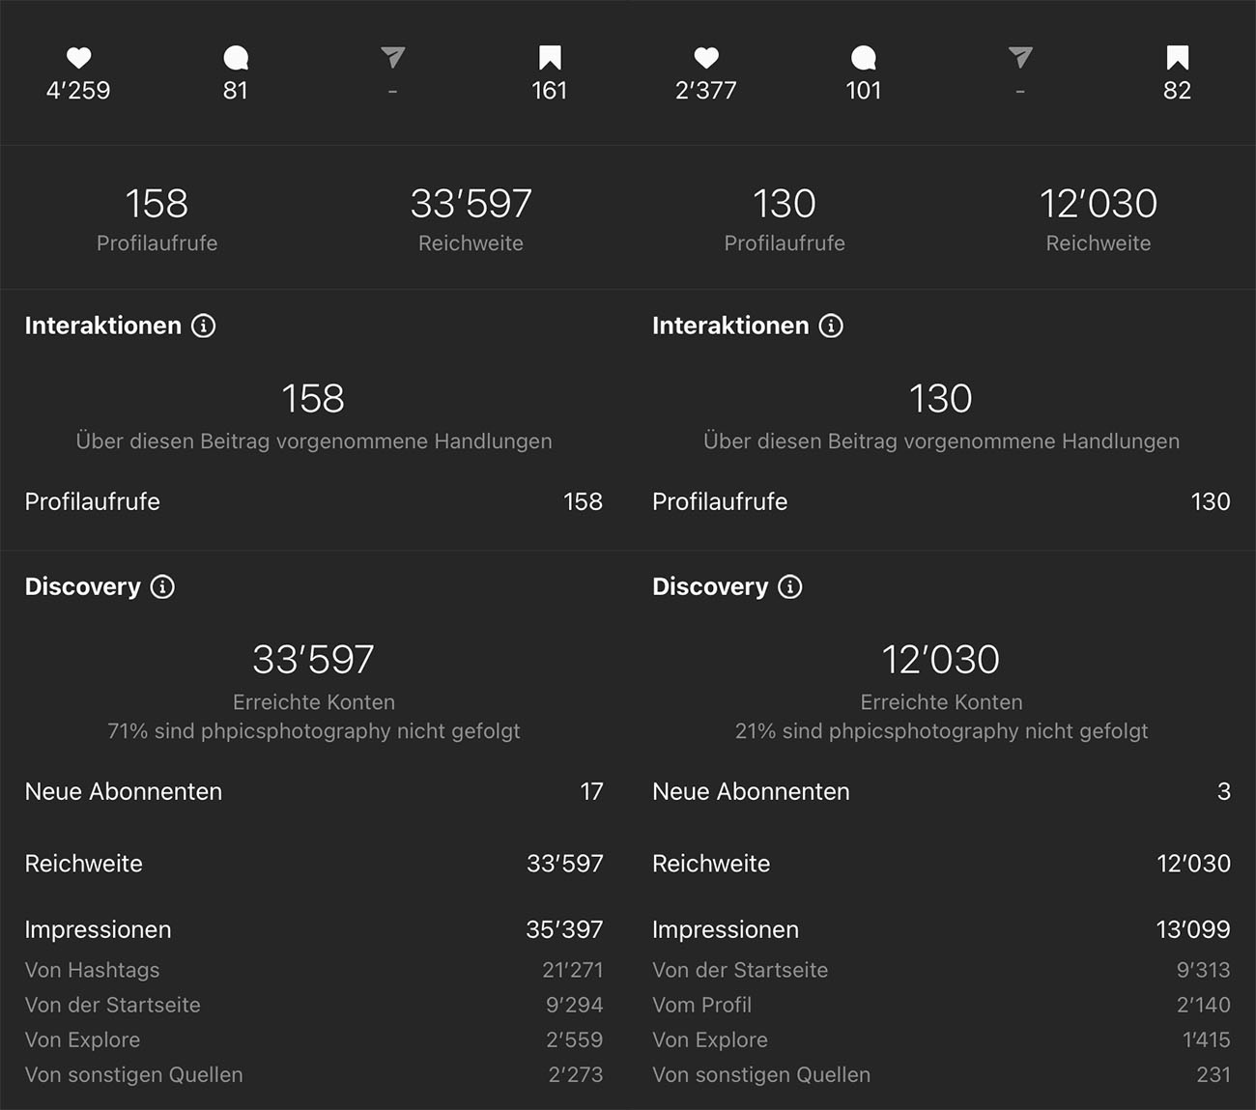Click the Von Explore row showing 1'415
Image resolution: width=1256 pixels, height=1110 pixels.
pos(942,1039)
